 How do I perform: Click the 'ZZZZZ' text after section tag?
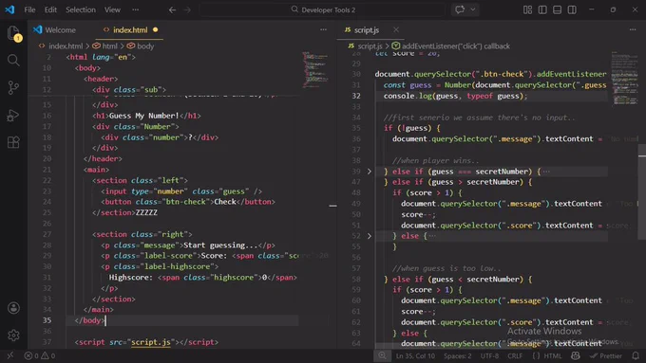pyautogui.click(x=146, y=212)
